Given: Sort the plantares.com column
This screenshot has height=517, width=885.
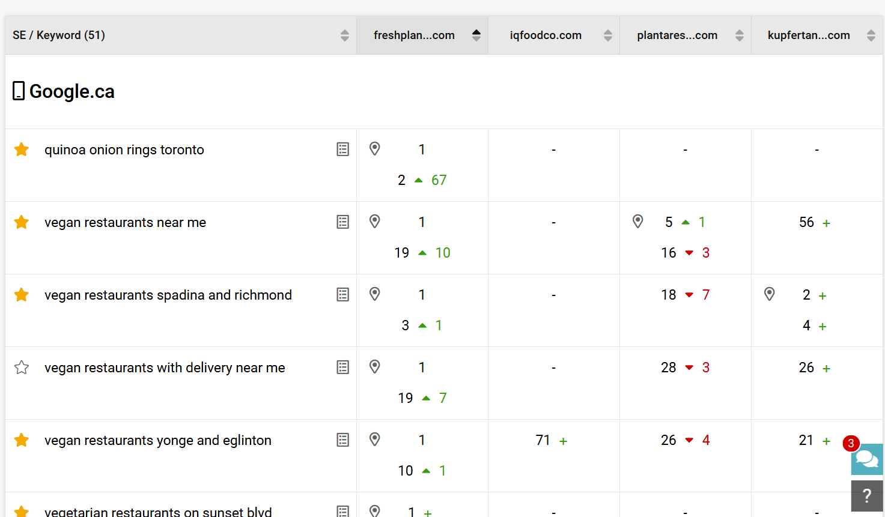Looking at the screenshot, I should [x=738, y=35].
